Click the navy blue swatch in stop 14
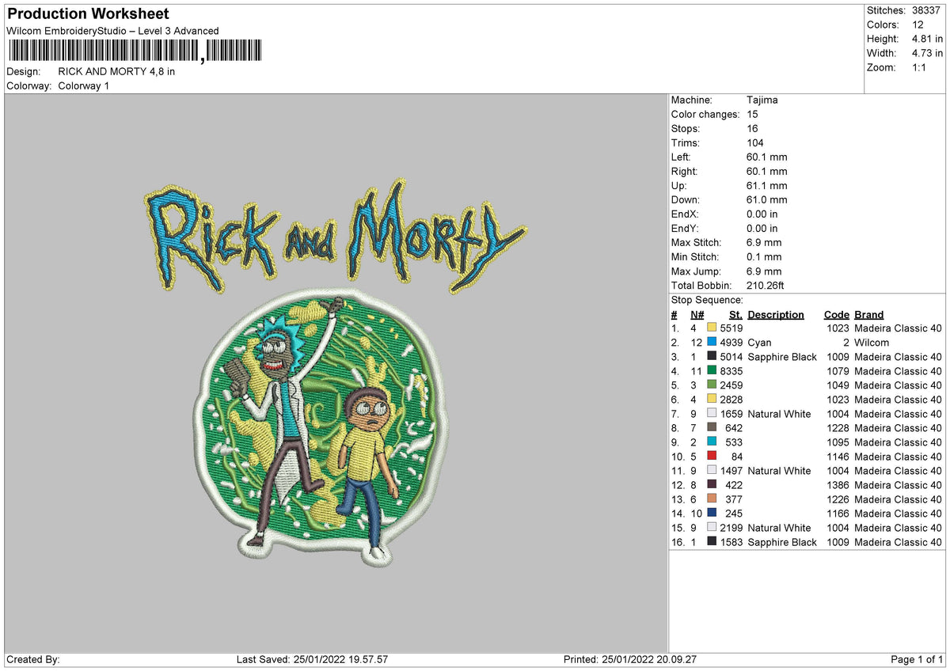This screenshot has height=671, width=950. click(712, 514)
